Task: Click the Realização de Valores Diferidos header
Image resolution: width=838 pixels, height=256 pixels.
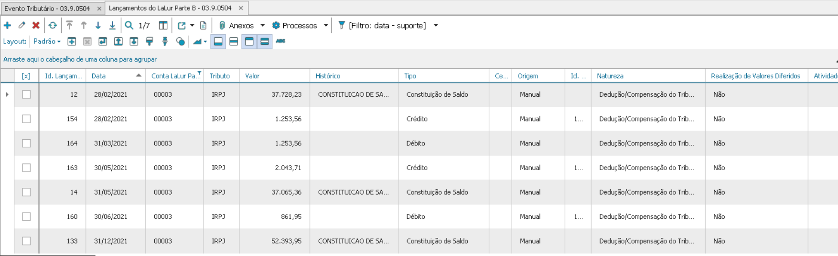Action: (x=757, y=76)
